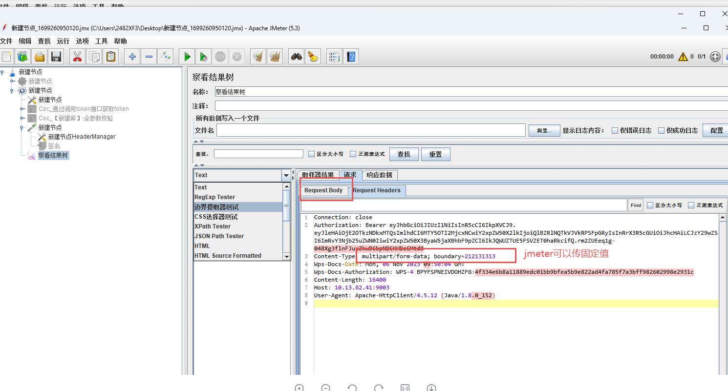
Task: Start the test with the green play icon
Action: [186, 56]
